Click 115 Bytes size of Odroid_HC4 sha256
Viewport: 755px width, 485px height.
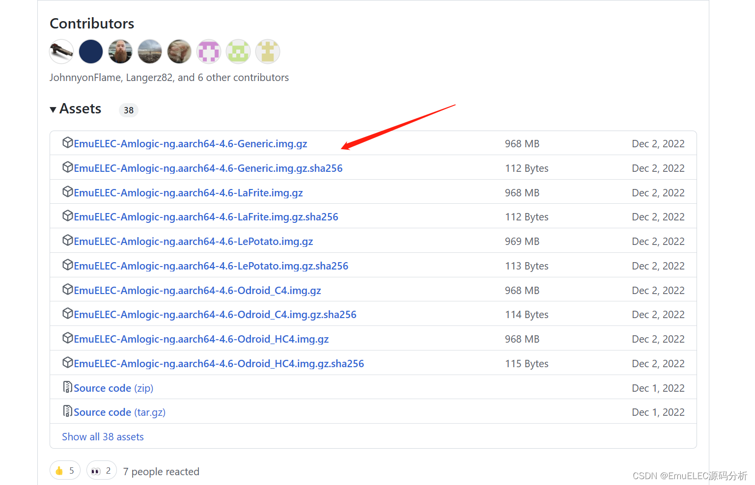coord(527,364)
